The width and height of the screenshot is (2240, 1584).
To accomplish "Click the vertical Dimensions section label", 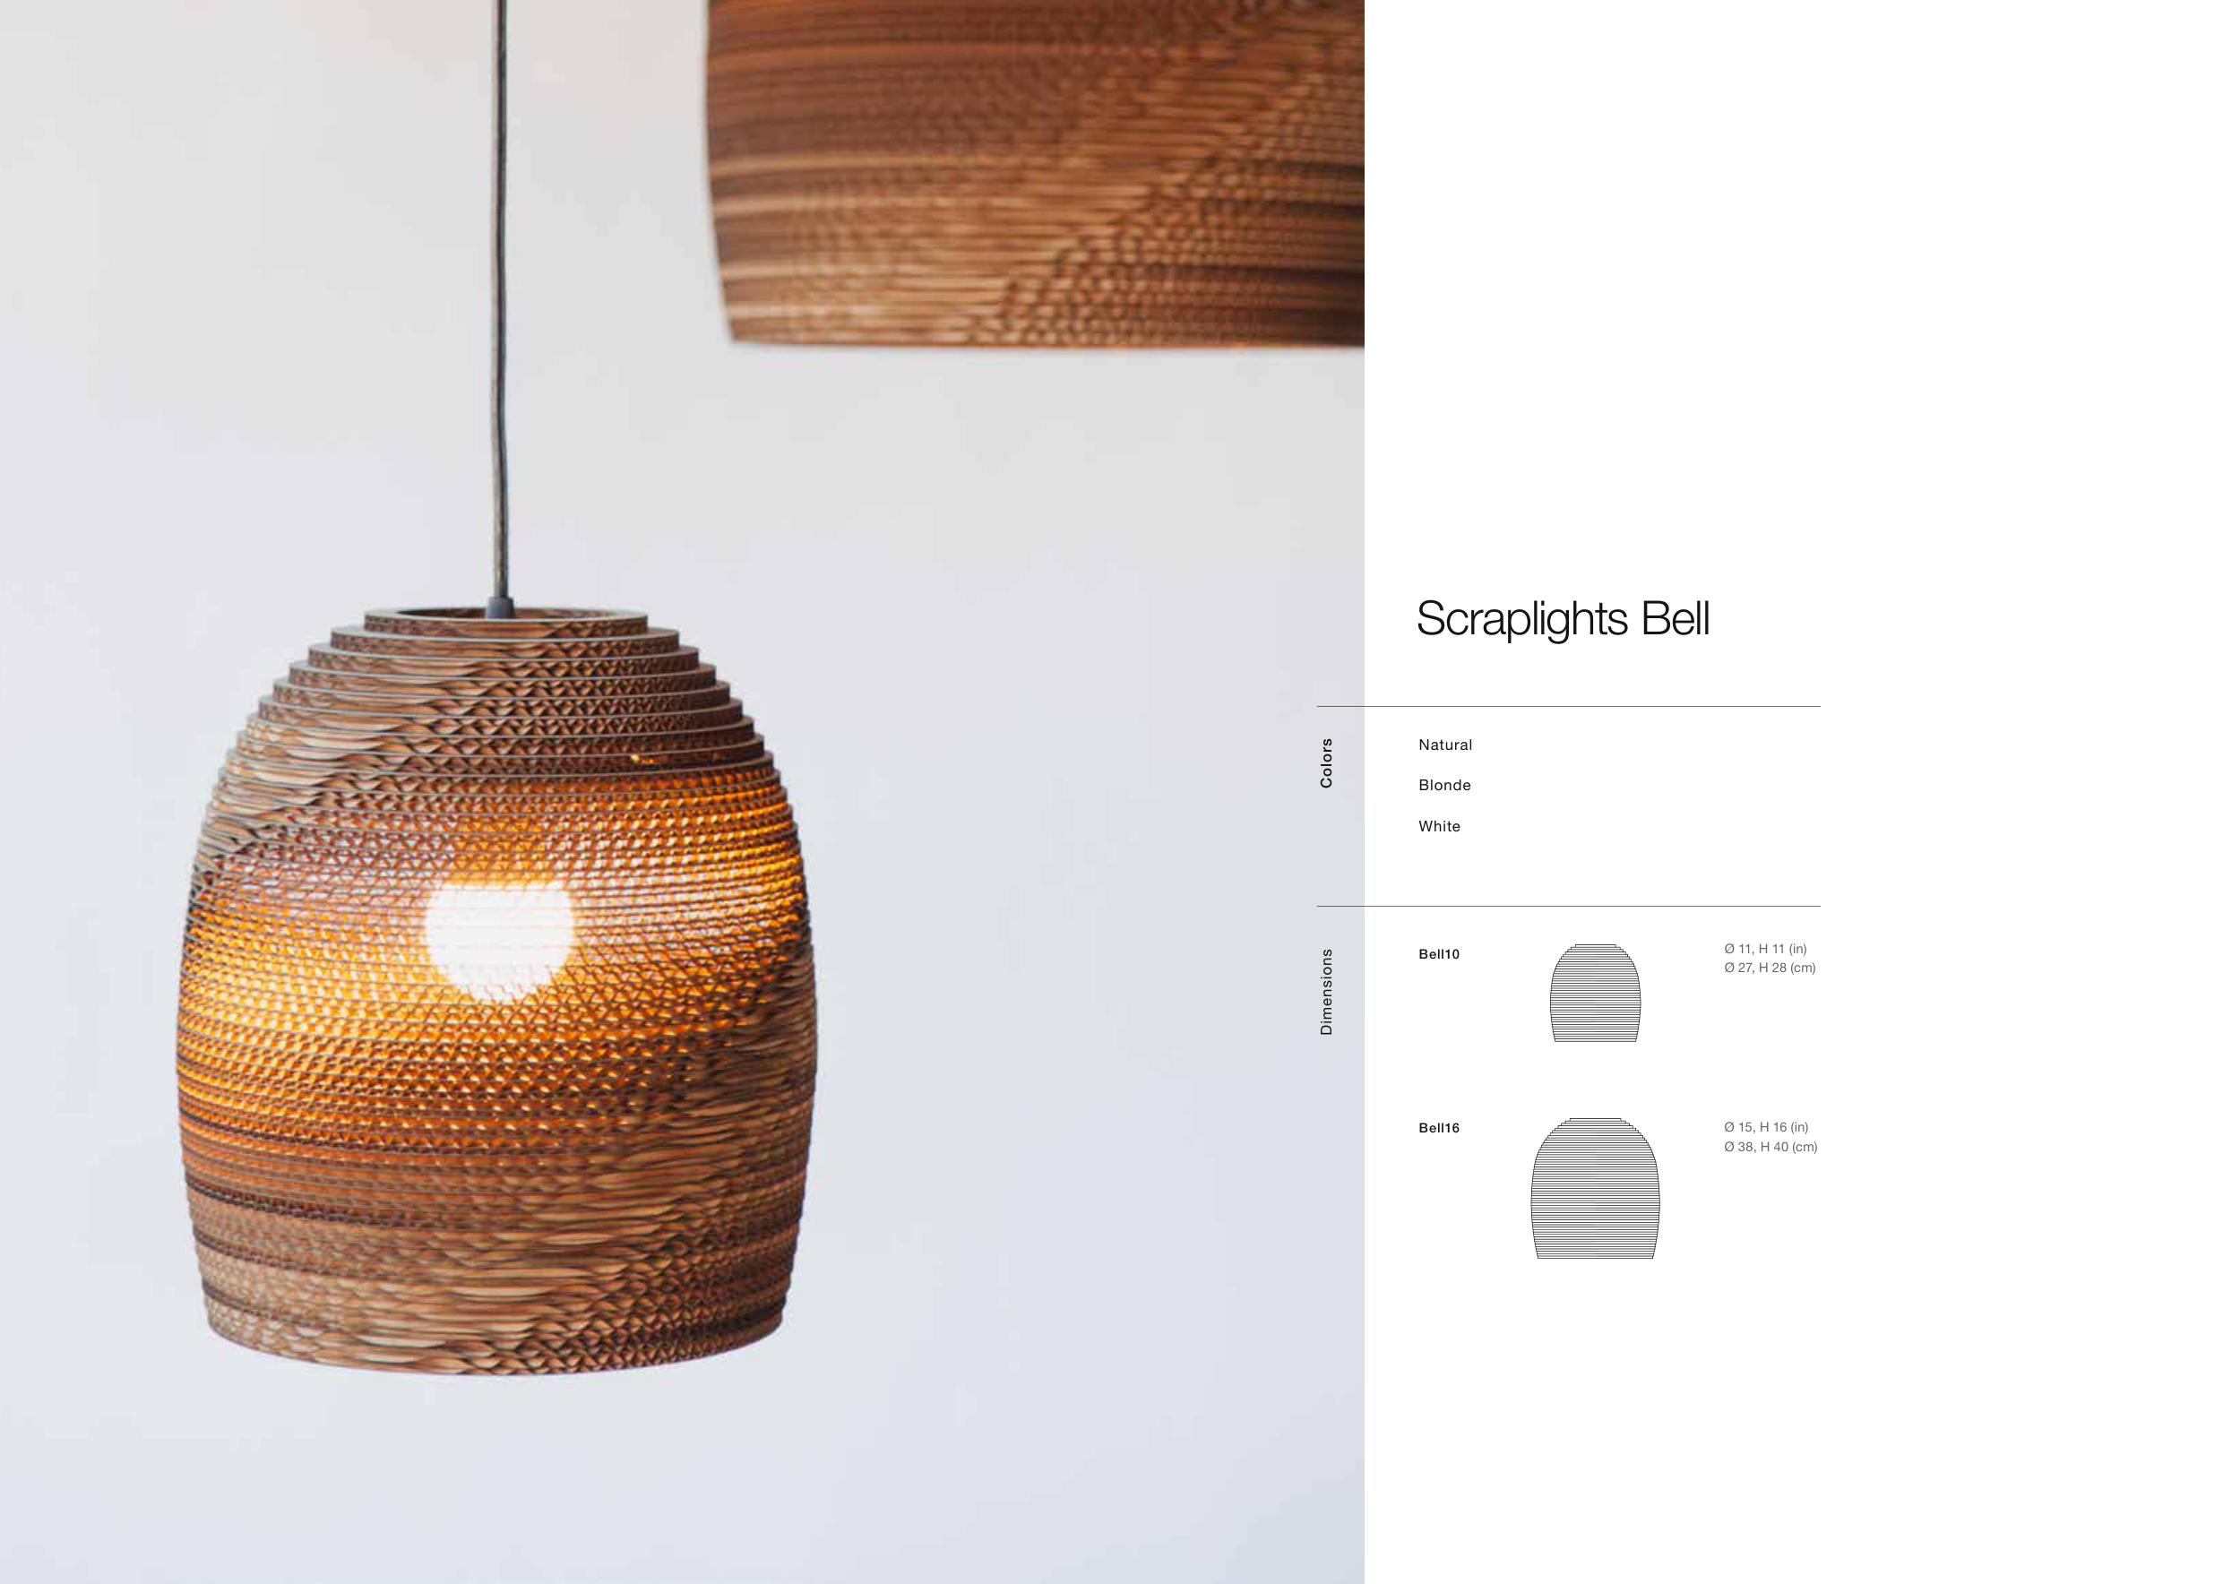I will click(1326, 992).
